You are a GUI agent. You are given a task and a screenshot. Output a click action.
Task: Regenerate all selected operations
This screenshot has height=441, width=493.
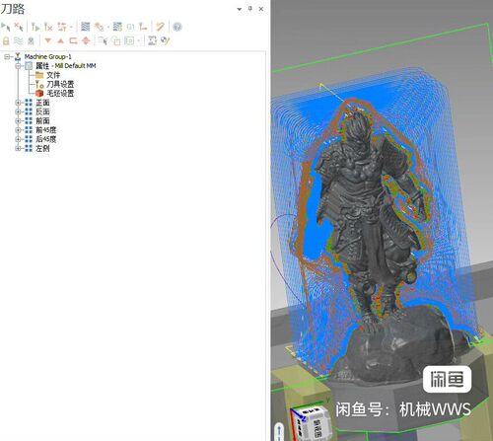click(35, 27)
